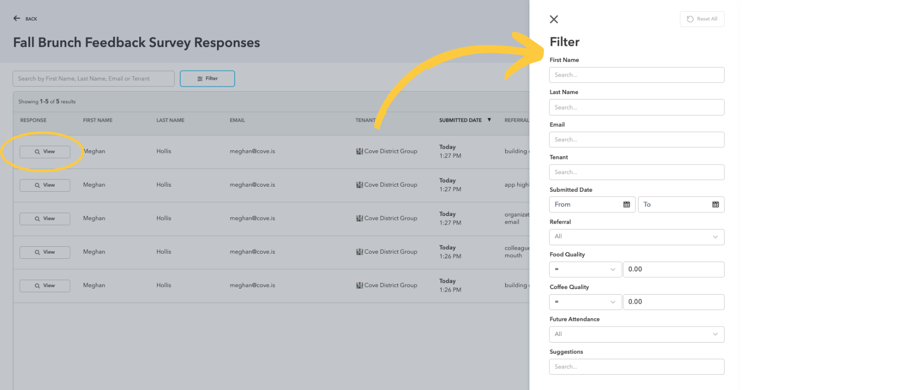Image resolution: width=909 pixels, height=390 pixels.
Task: View the app highlight response row
Action: coord(45,185)
